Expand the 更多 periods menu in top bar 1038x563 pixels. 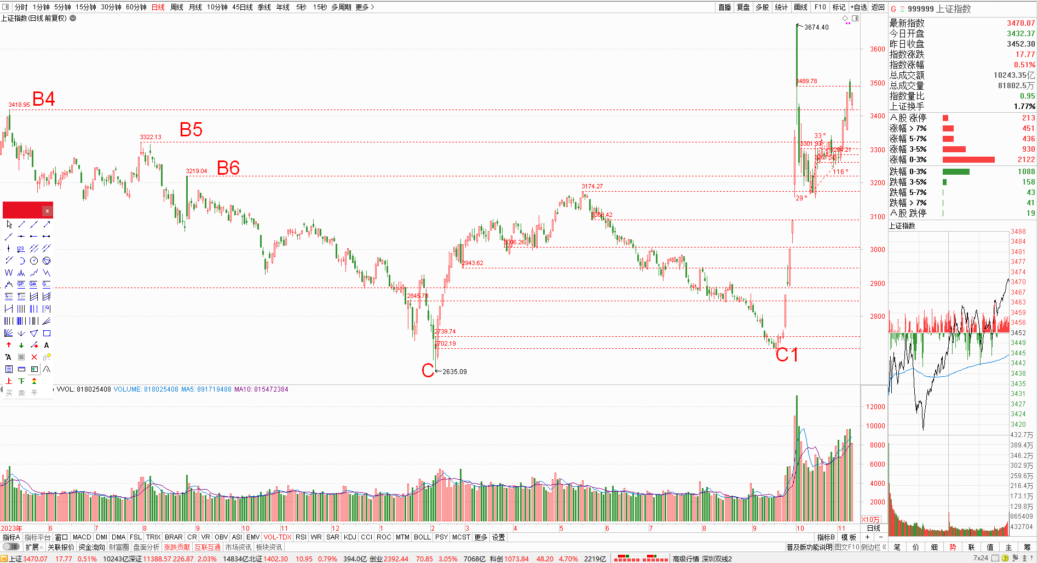[365, 7]
